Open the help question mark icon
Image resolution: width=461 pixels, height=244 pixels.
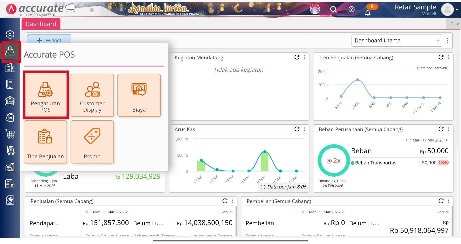[x=352, y=9]
